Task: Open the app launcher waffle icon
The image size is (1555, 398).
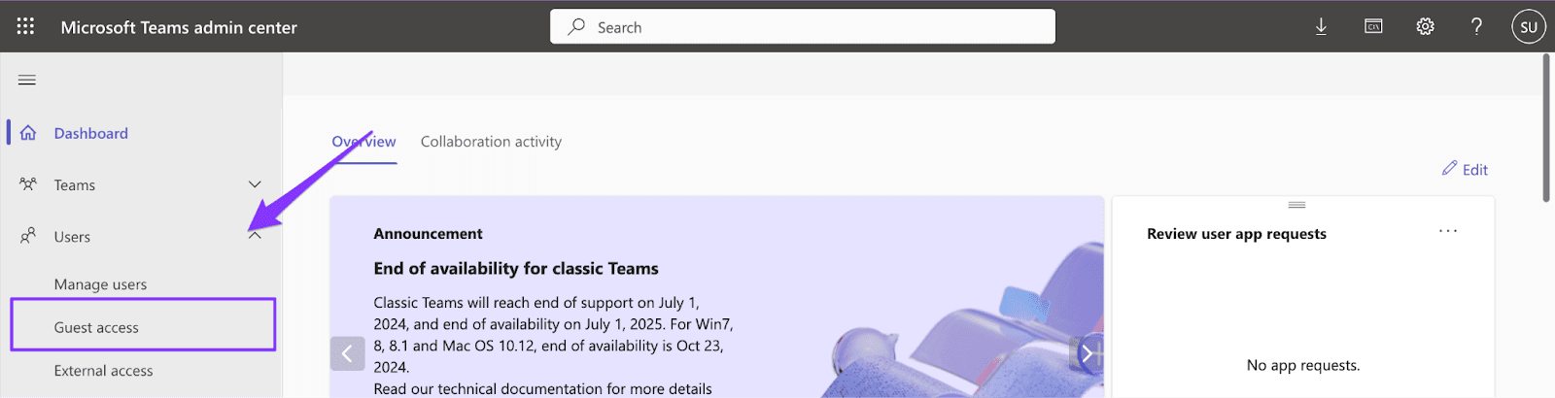Action: pyautogui.click(x=25, y=26)
